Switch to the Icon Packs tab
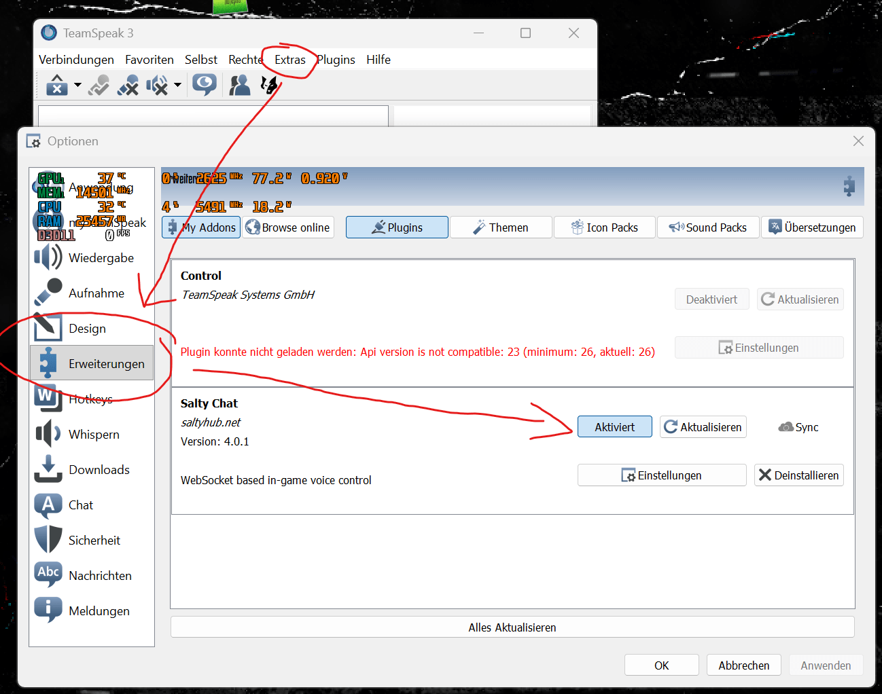 point(605,227)
